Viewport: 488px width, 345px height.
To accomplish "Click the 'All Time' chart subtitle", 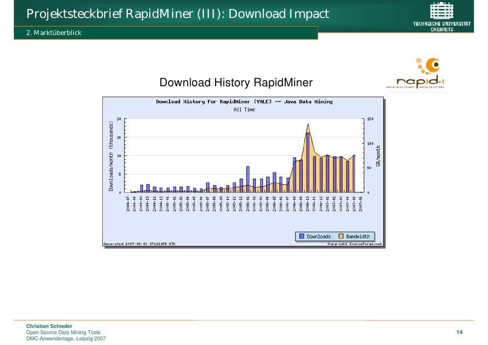I will click(244, 109).
